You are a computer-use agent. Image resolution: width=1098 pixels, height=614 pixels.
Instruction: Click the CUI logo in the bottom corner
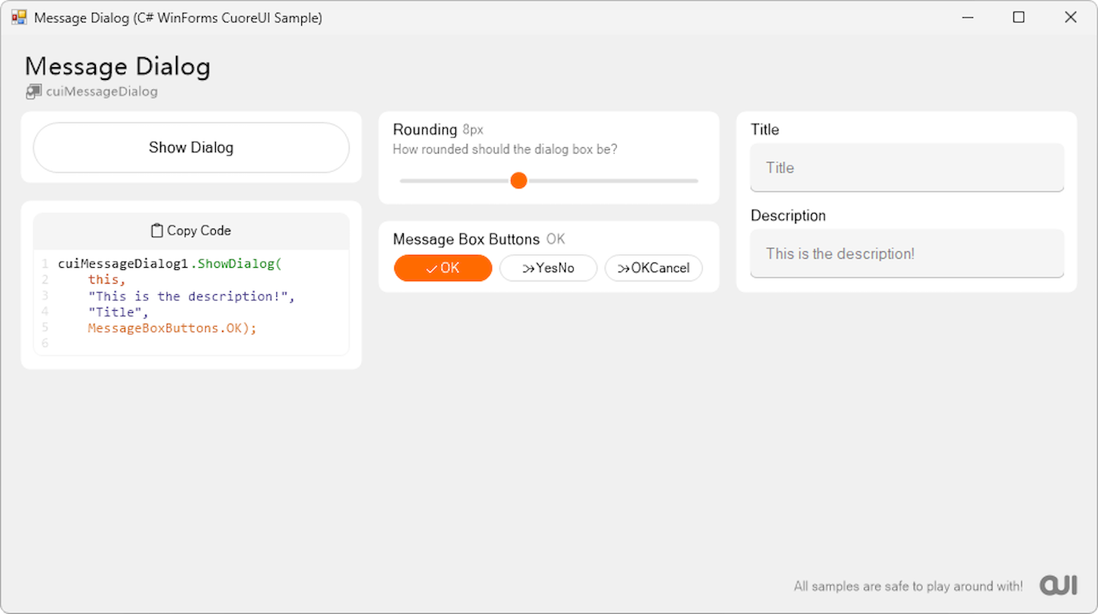coord(1059,585)
